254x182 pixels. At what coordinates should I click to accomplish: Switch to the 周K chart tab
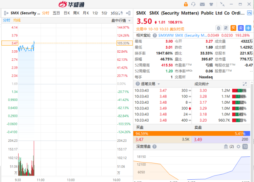(x=76, y=13)
